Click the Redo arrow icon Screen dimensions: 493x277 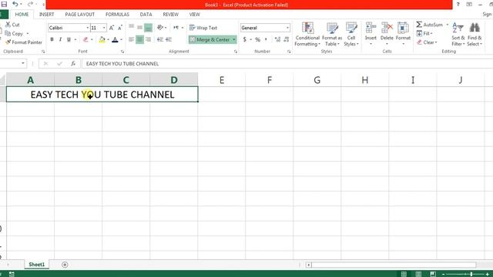(30, 4)
